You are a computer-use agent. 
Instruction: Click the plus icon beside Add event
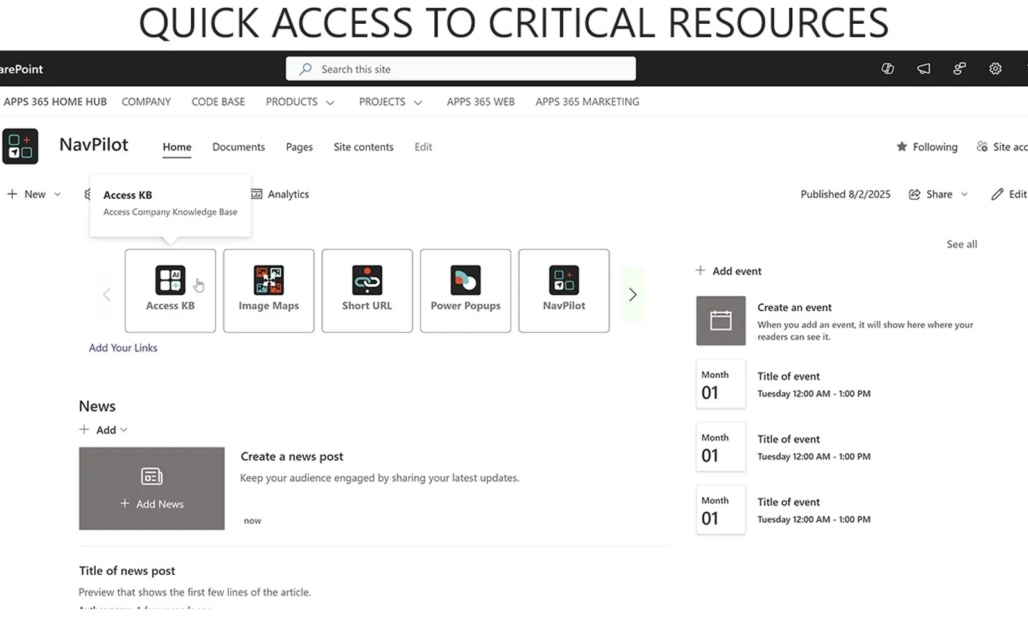pos(700,271)
